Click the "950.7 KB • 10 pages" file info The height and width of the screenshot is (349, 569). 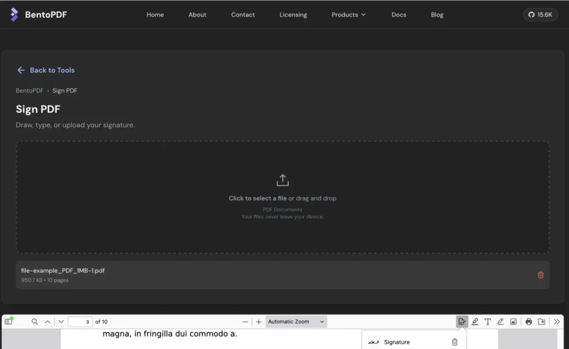(44, 280)
